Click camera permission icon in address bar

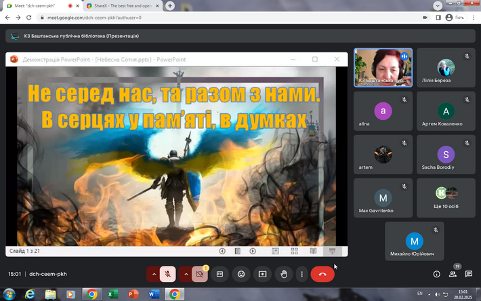(x=425, y=18)
